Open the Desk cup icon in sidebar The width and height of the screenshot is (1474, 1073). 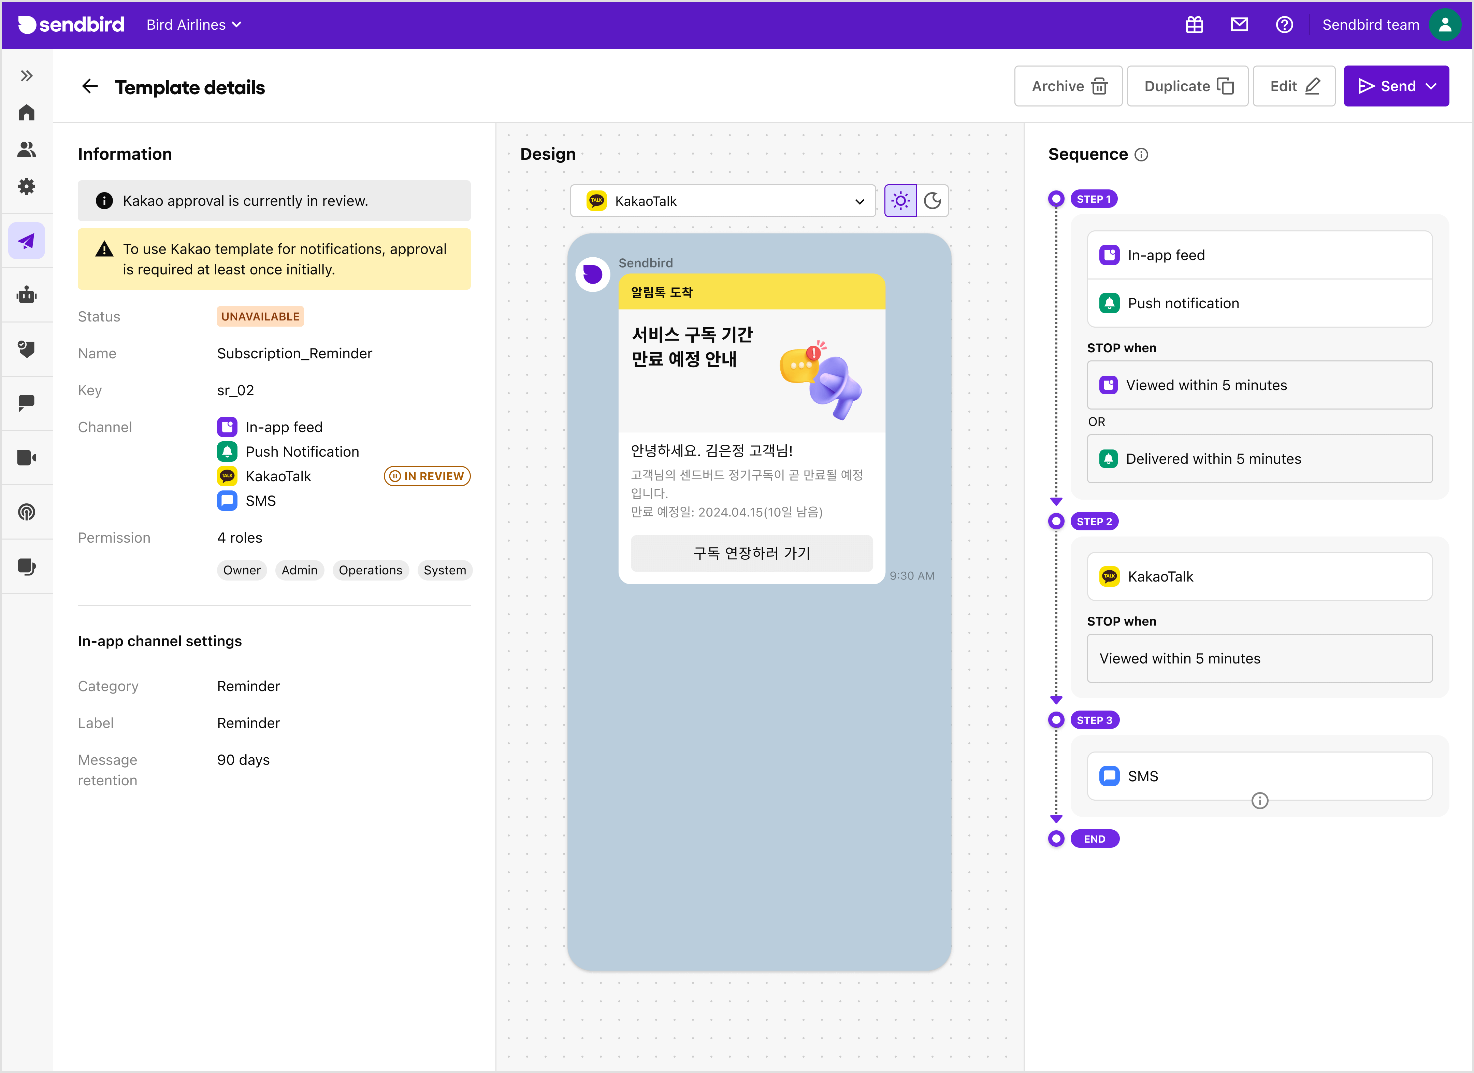(27, 567)
